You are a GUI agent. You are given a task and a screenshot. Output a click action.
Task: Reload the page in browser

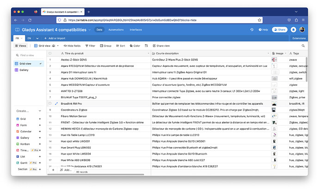pos(30,20)
